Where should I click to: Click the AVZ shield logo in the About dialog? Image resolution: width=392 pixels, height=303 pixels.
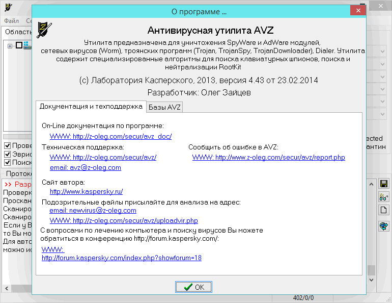tap(44, 30)
